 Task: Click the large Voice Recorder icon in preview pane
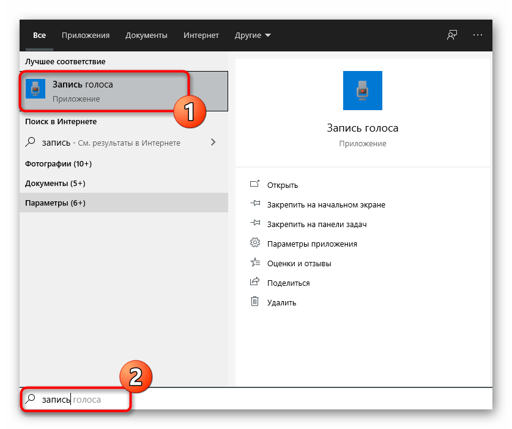point(363,91)
